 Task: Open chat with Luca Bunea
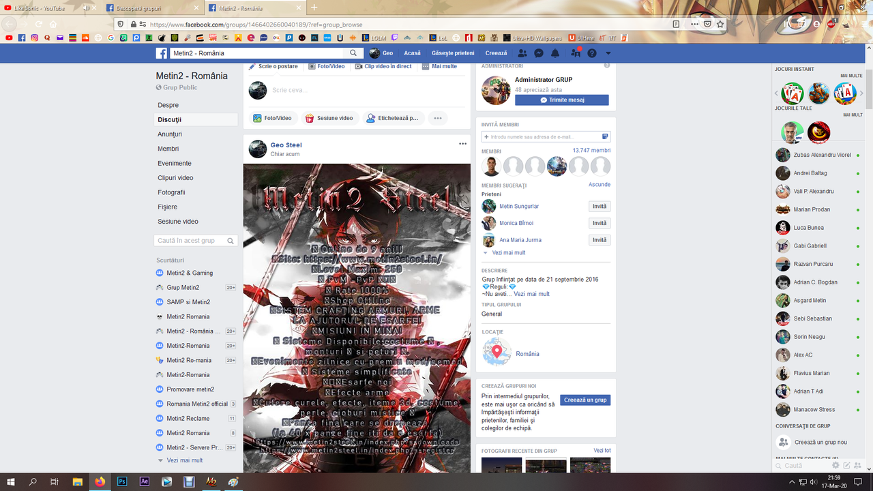click(x=818, y=228)
